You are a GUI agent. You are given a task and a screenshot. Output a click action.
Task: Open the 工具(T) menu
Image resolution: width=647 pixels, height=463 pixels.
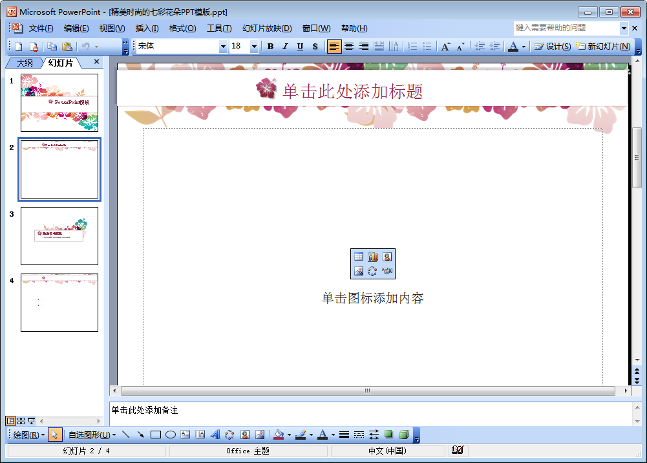click(x=219, y=28)
